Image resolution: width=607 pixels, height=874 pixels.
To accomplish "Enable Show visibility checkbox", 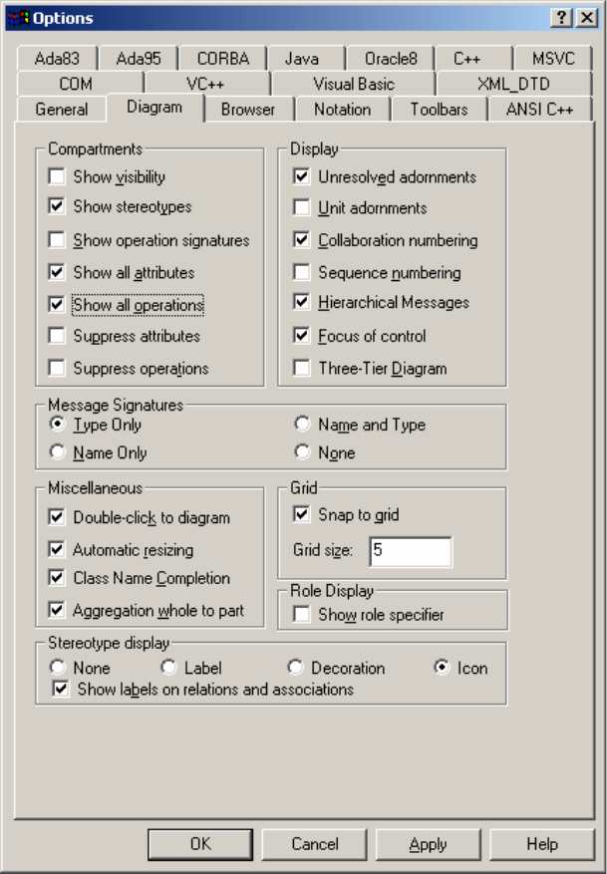I will click(57, 177).
